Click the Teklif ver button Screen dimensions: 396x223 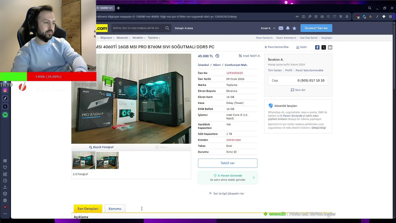228,163
